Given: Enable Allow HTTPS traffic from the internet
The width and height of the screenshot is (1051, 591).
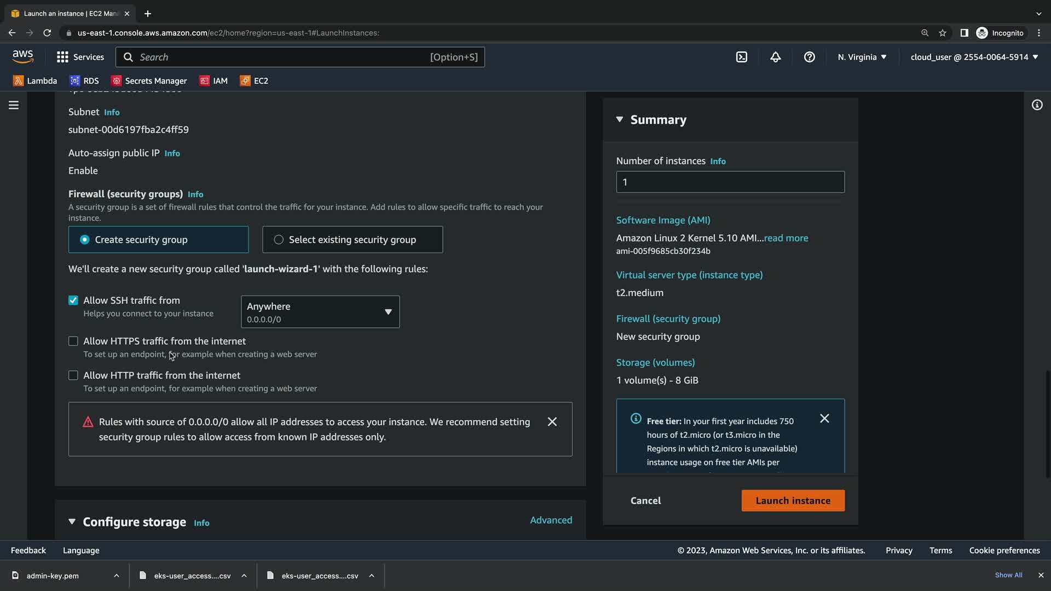Looking at the screenshot, I should 73,341.
